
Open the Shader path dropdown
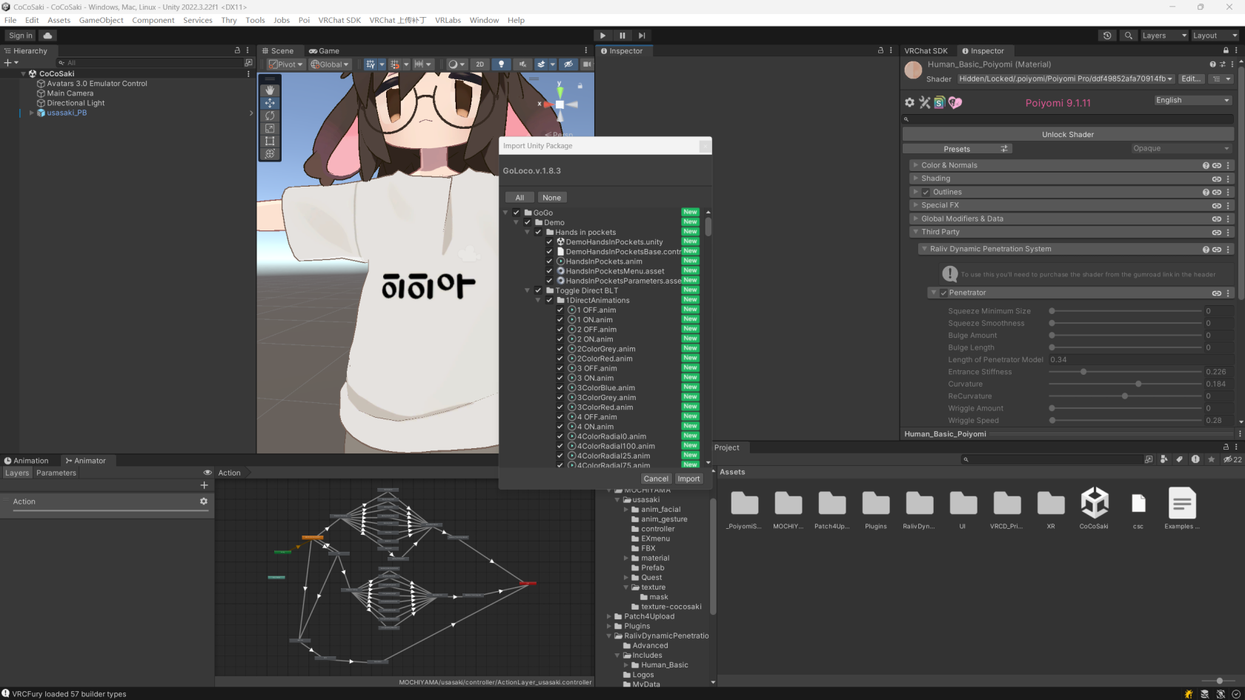[1065, 79]
